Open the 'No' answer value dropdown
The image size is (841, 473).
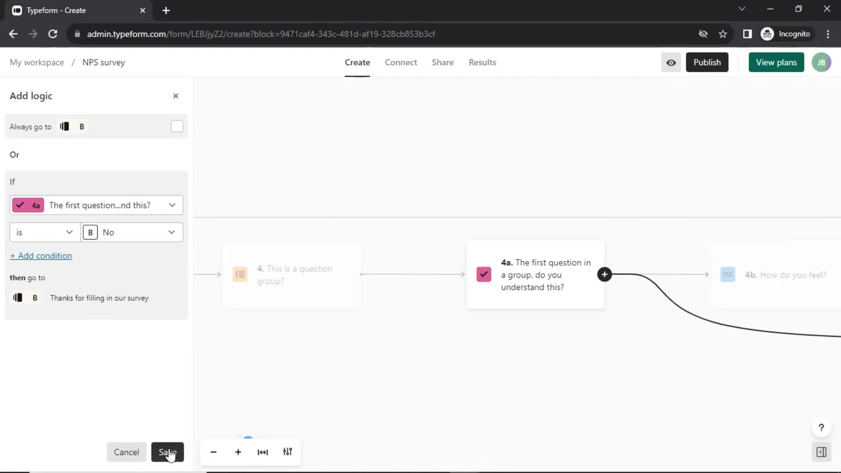tap(132, 232)
